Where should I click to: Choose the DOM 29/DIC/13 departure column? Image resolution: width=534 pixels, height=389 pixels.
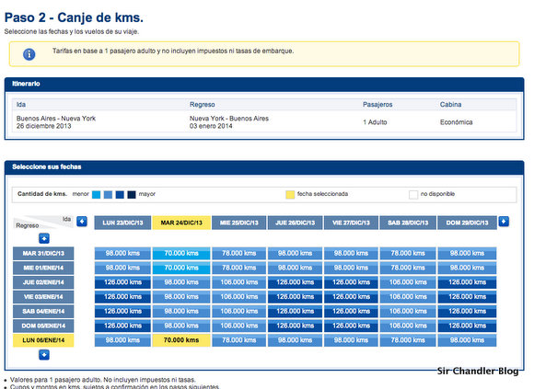[x=468, y=223]
